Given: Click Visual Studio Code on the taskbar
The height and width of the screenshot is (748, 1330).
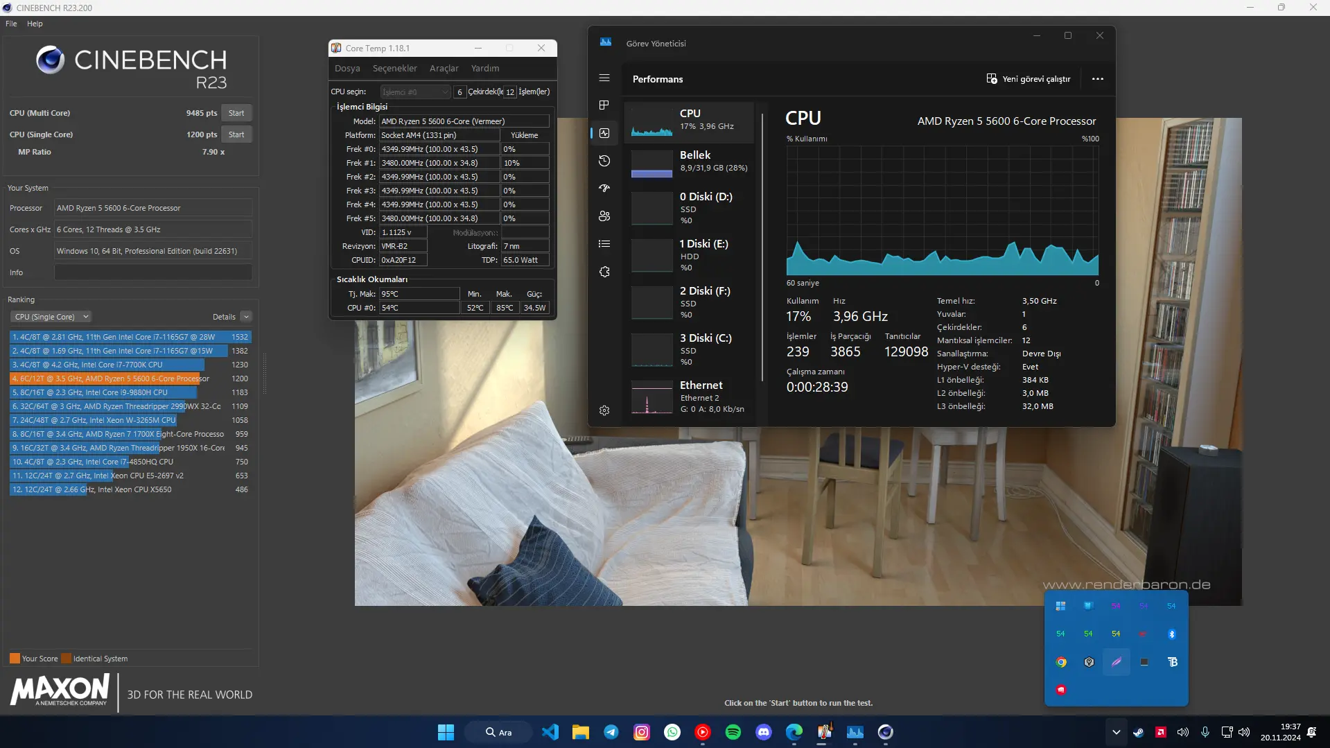Looking at the screenshot, I should pyautogui.click(x=550, y=732).
